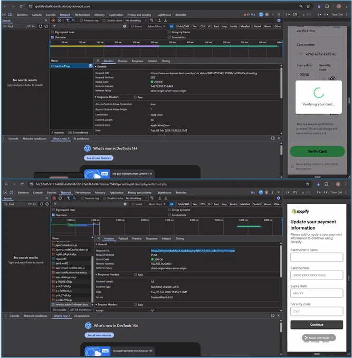
Task: Stop network recording in top DevTools
Action: click(x=53, y=21)
